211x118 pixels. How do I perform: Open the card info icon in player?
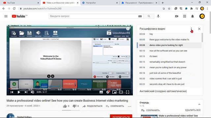tap(128, 29)
